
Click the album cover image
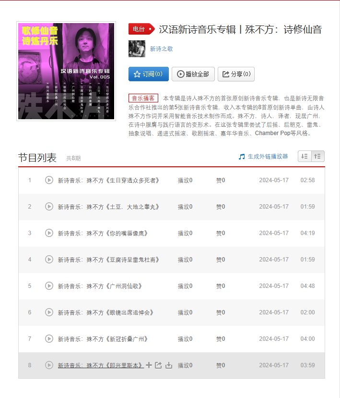pos(66,71)
